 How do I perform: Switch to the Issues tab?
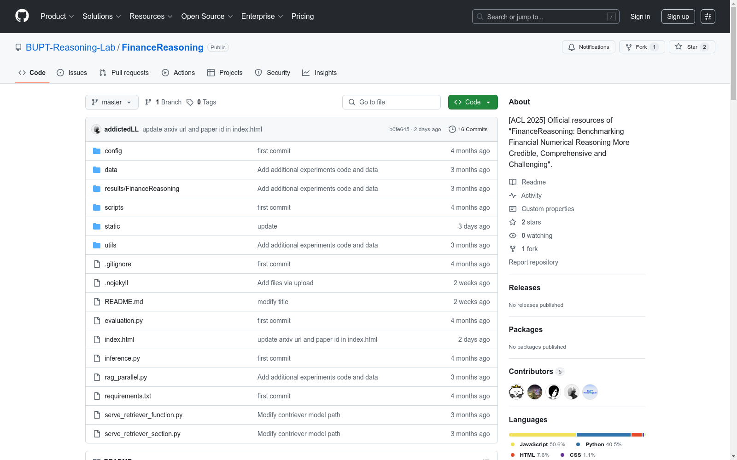point(72,73)
